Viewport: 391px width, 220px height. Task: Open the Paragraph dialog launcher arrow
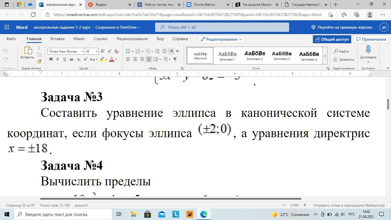(182, 68)
